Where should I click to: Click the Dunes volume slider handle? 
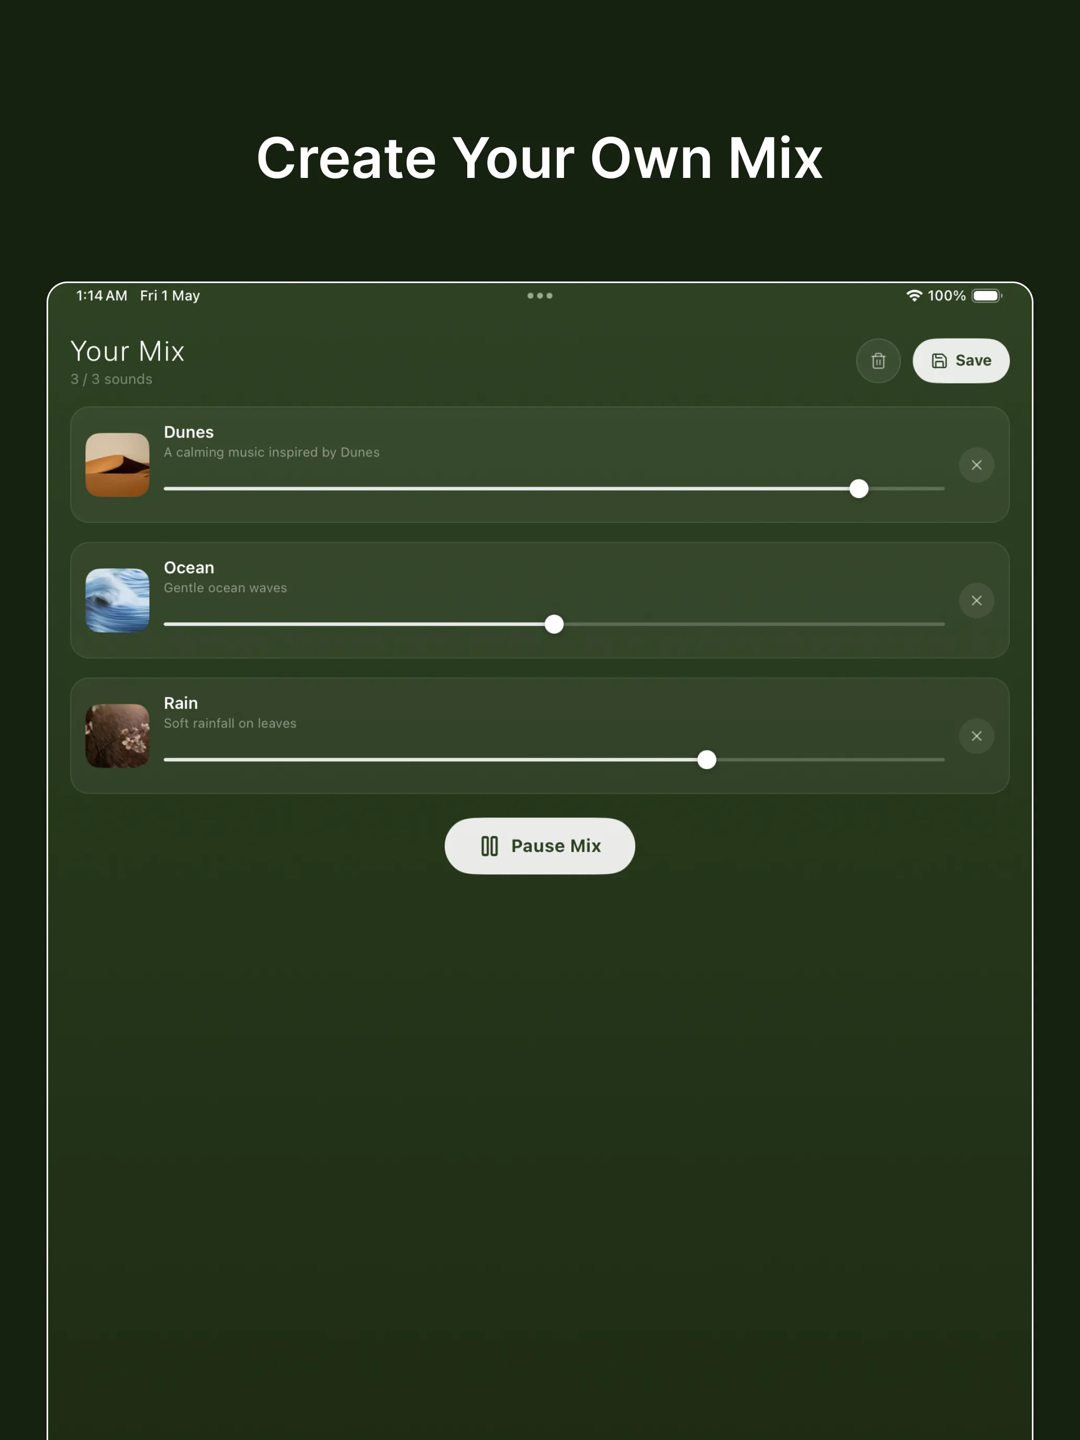pyautogui.click(x=859, y=488)
